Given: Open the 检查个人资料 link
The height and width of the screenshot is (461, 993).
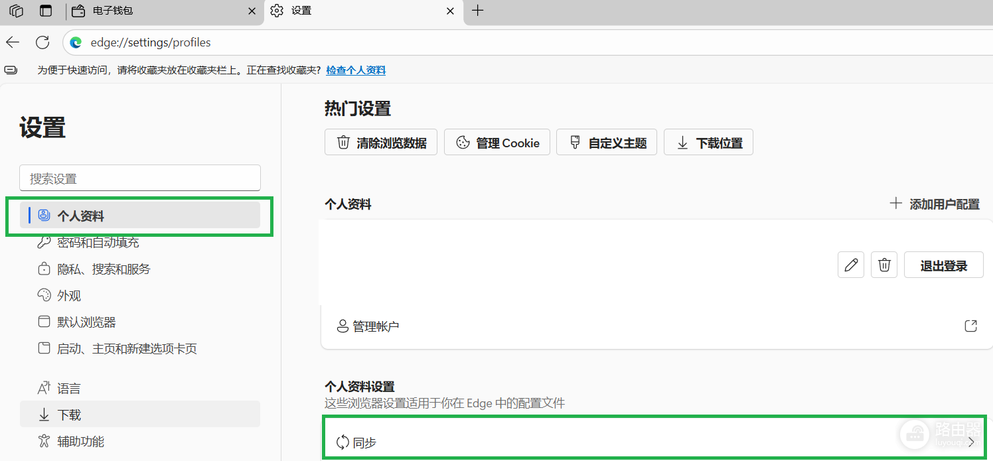Looking at the screenshot, I should point(356,70).
